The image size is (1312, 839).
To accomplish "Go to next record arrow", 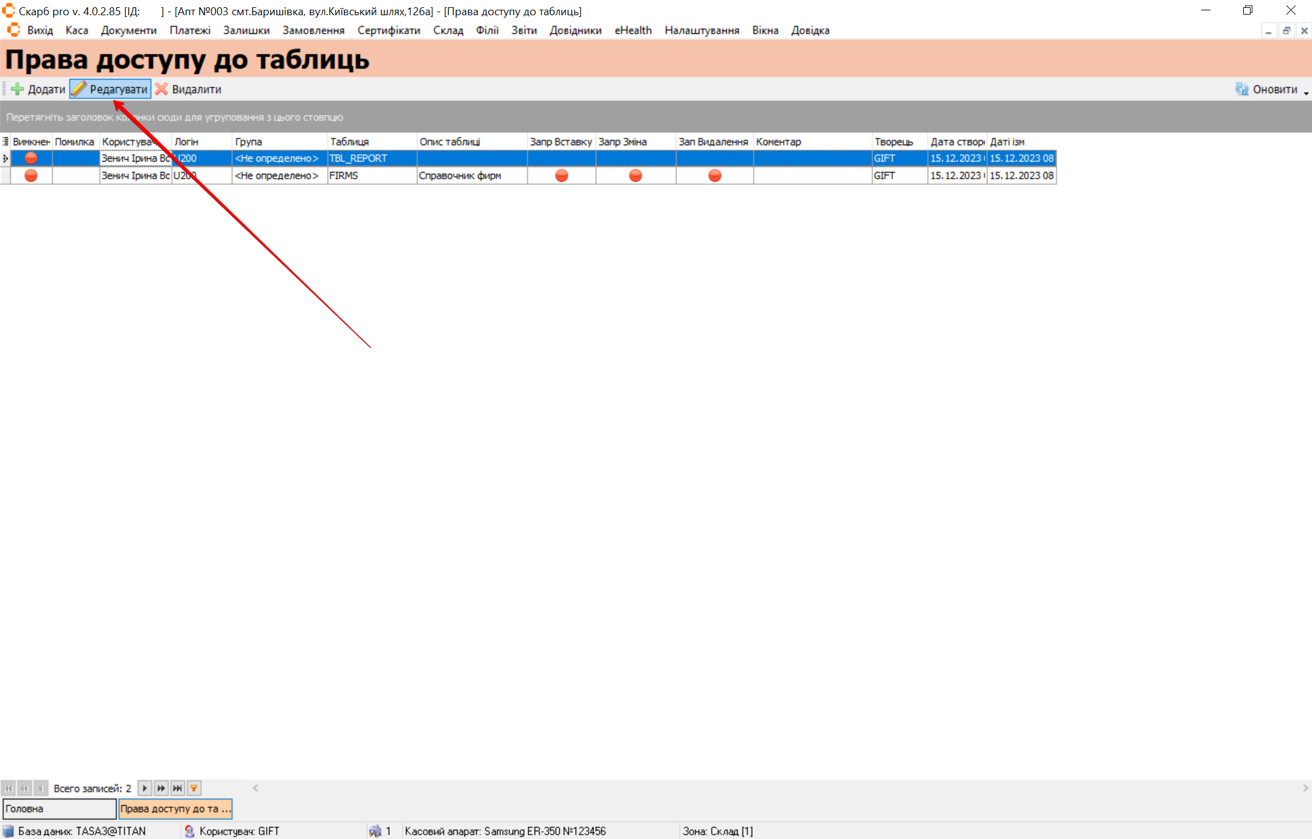I will [145, 788].
